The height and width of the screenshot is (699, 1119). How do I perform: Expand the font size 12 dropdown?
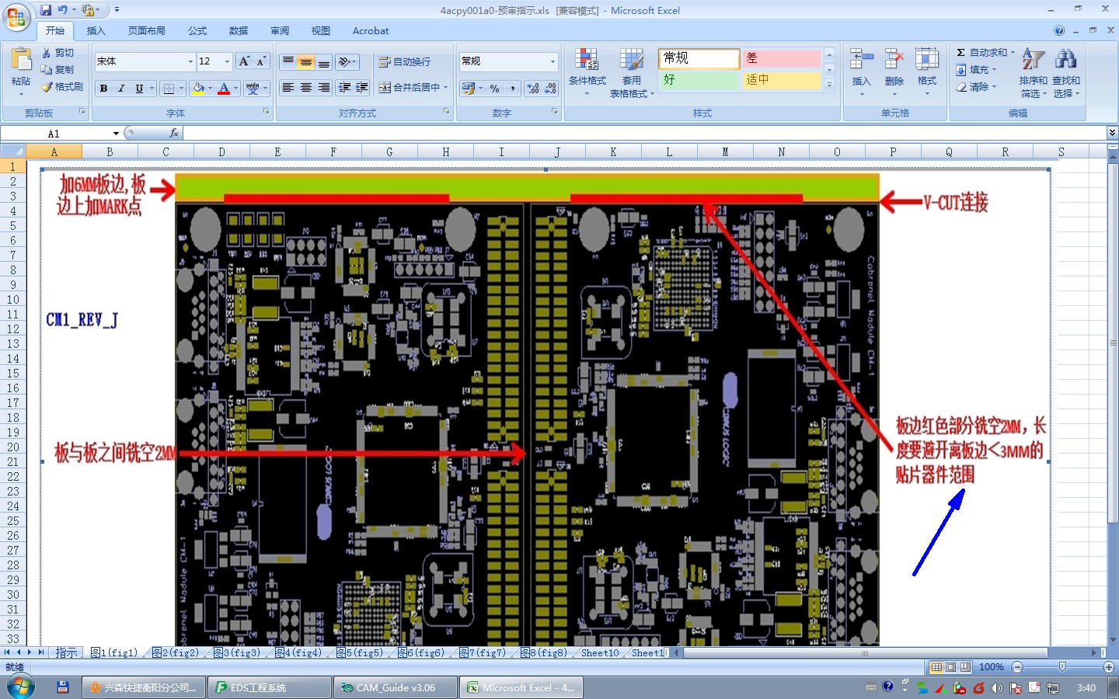[x=227, y=61]
